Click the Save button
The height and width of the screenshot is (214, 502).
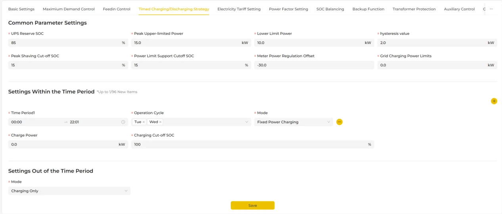[x=253, y=205]
